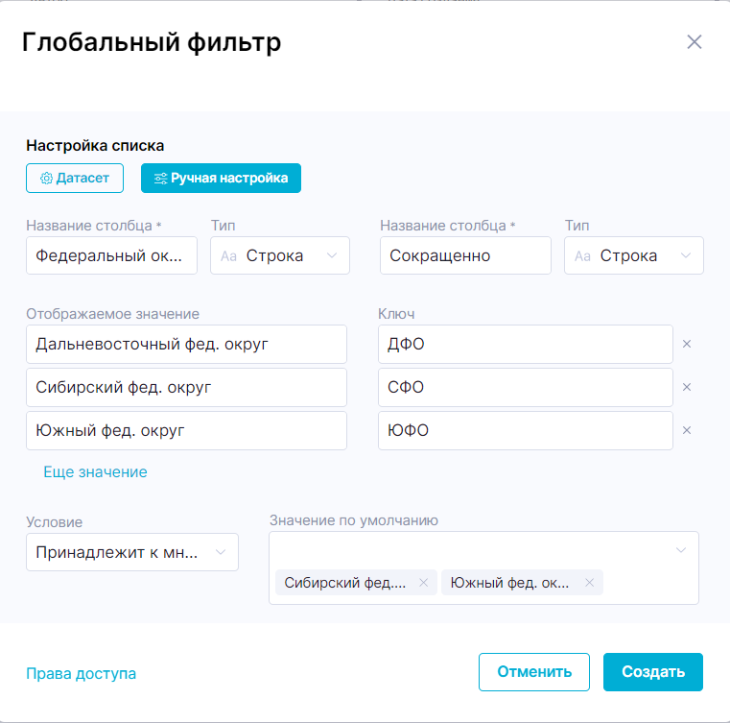Click the Создать button
Image resolution: width=730 pixels, height=723 pixels.
click(x=652, y=671)
